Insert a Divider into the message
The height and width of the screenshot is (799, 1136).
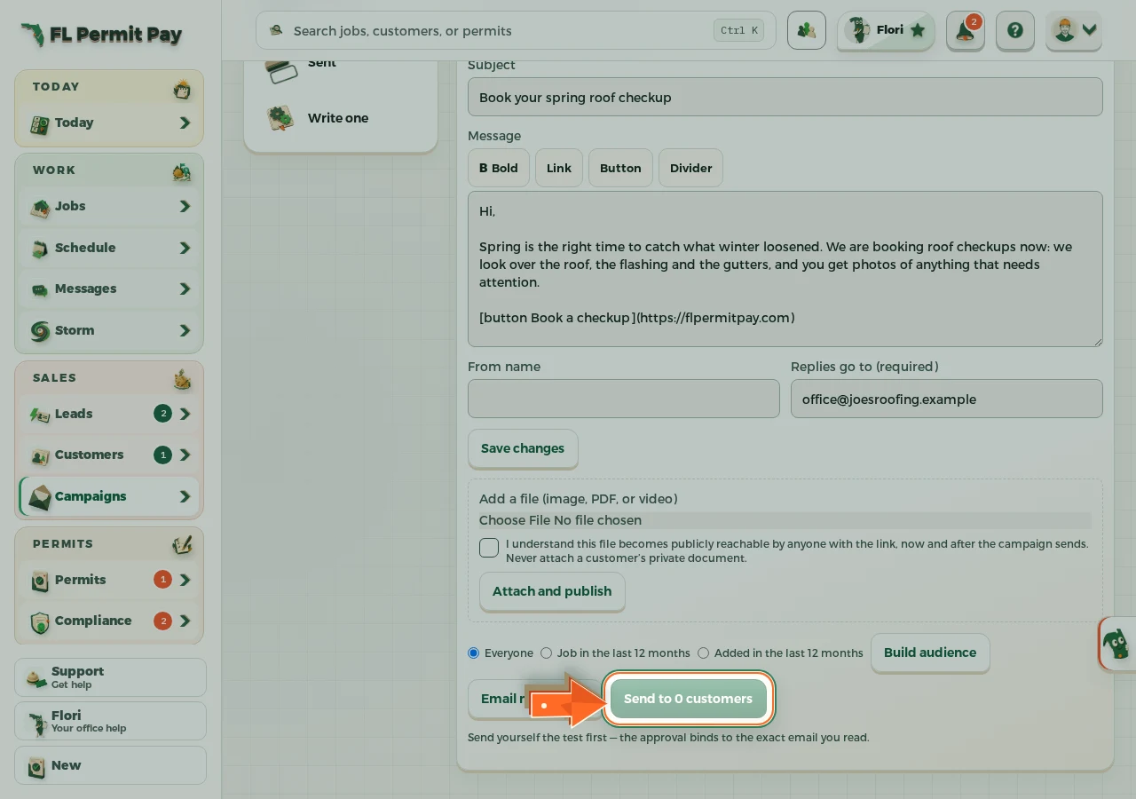pyautogui.click(x=690, y=168)
